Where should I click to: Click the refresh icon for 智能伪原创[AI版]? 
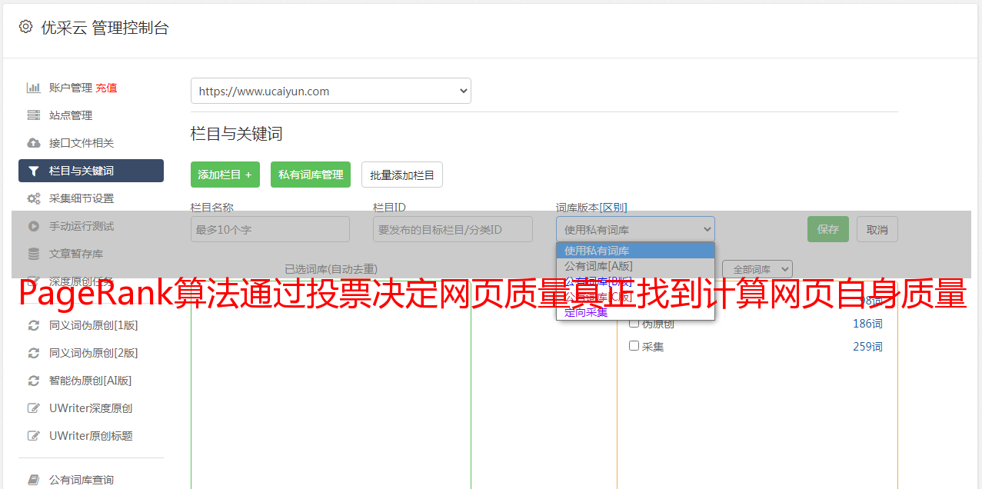coord(34,381)
